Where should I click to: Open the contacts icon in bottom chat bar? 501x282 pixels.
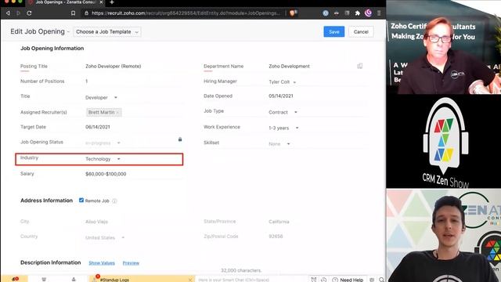tap(74, 280)
